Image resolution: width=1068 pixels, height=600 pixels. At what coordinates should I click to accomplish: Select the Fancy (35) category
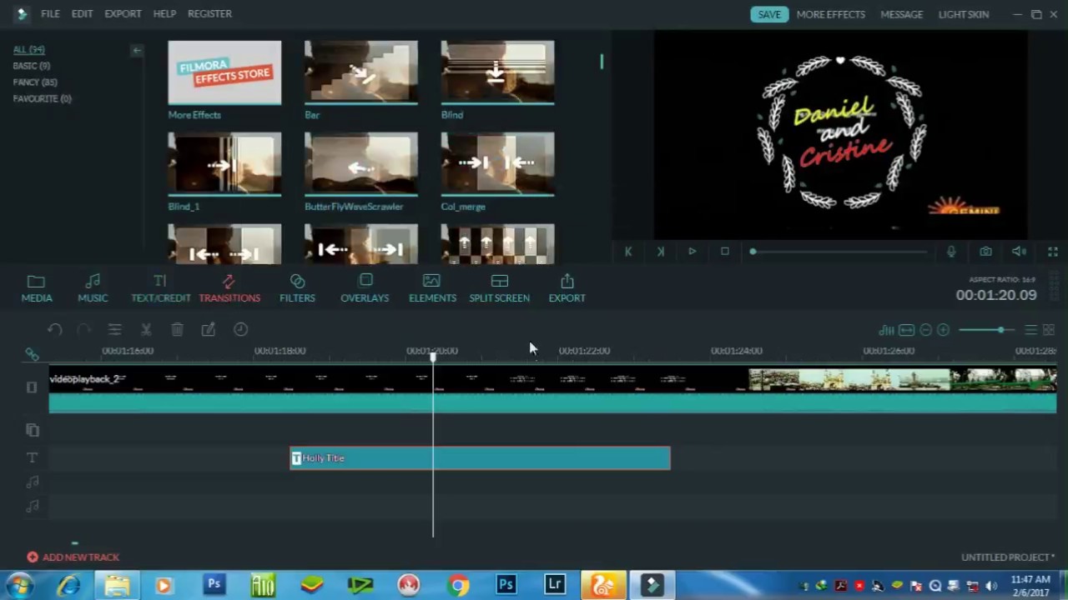[x=35, y=82]
